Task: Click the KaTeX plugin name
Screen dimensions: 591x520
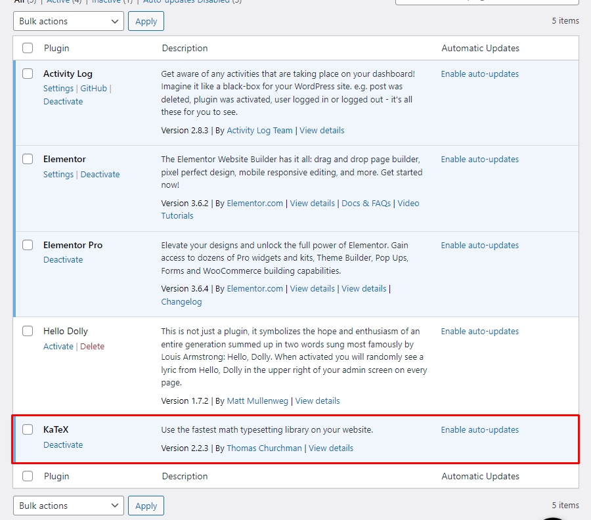Action: 56,429
